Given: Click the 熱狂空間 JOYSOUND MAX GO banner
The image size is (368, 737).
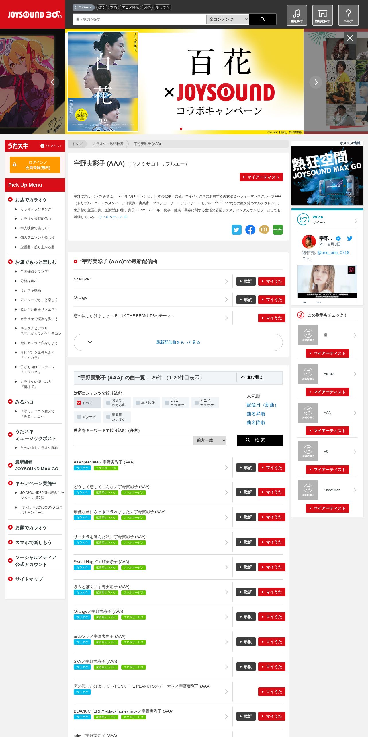Looking at the screenshot, I should 327,176.
